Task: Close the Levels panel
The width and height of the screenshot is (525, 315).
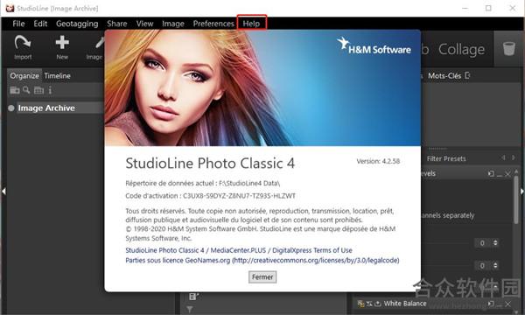Action: pyautogui.click(x=507, y=174)
